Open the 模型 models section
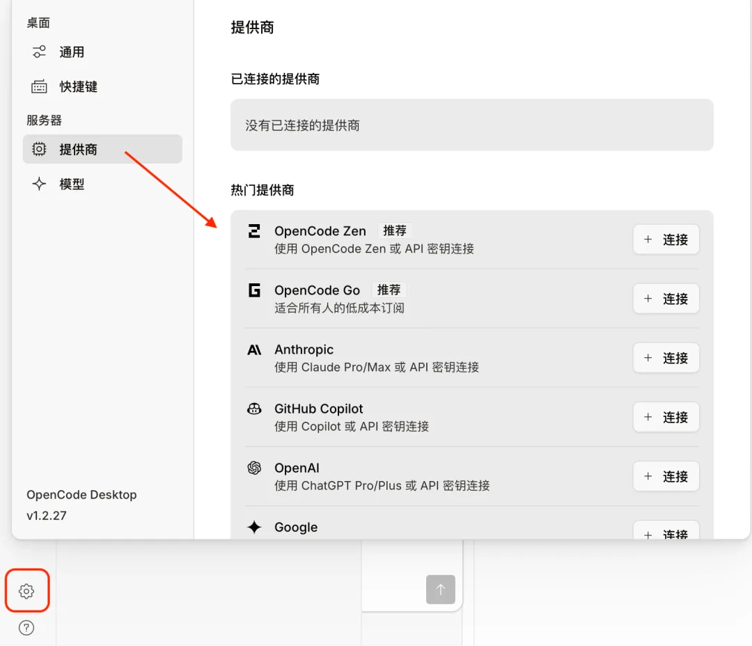752x646 pixels. pyautogui.click(x=102, y=184)
